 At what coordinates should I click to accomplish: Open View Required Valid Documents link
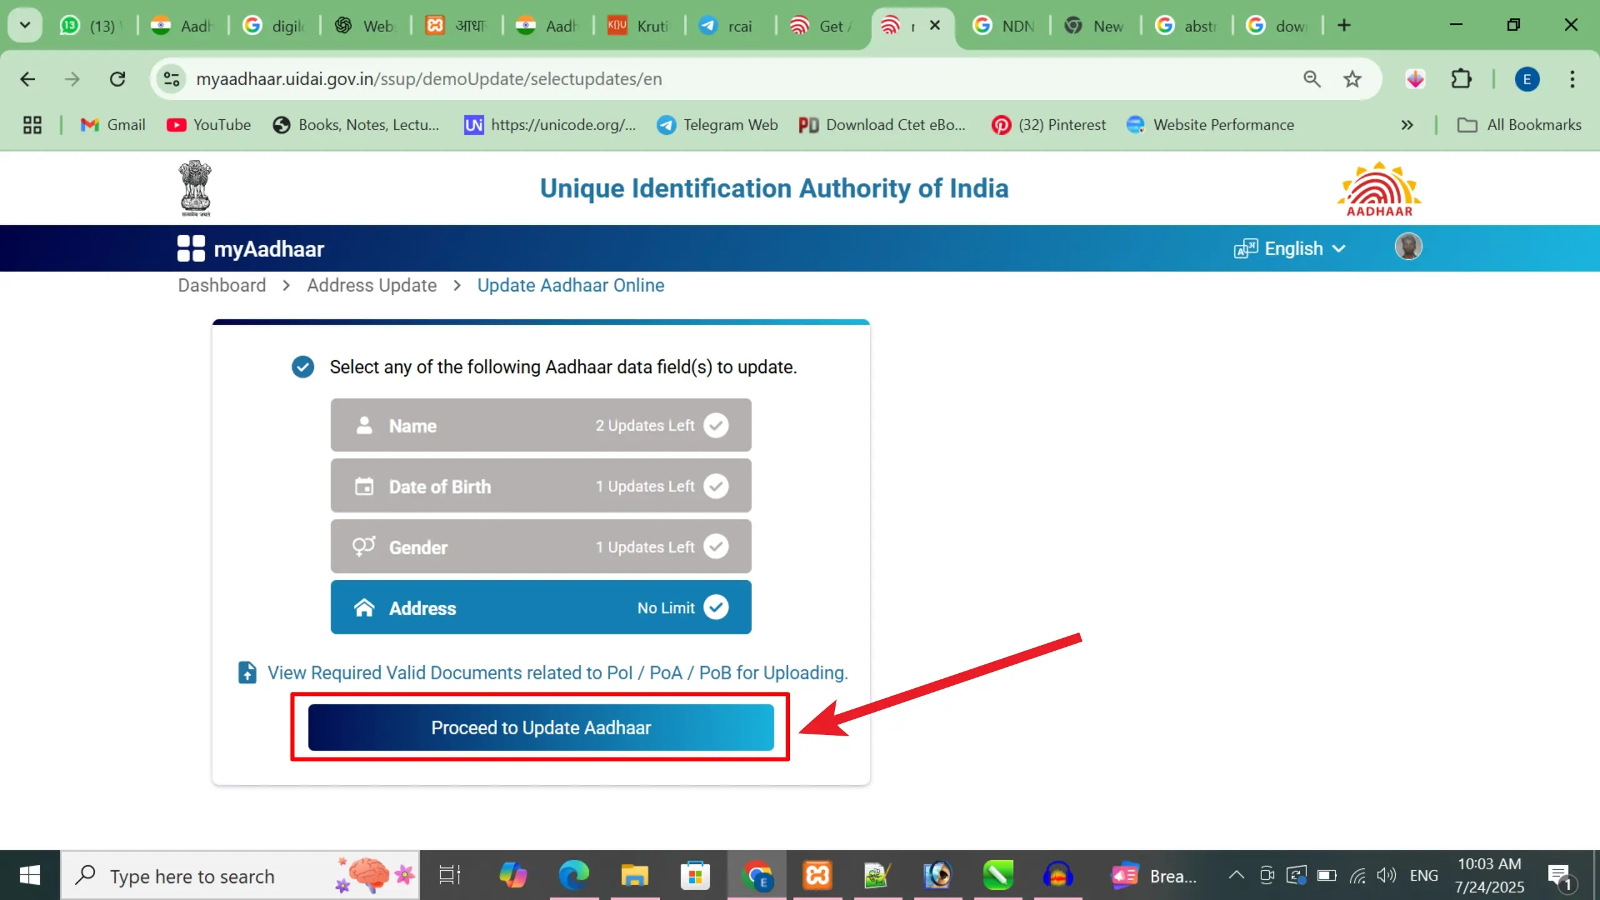tap(557, 672)
